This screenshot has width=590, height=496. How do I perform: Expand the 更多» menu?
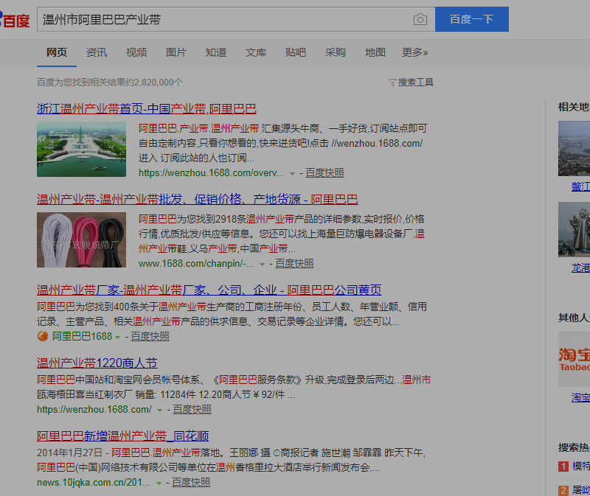(414, 52)
